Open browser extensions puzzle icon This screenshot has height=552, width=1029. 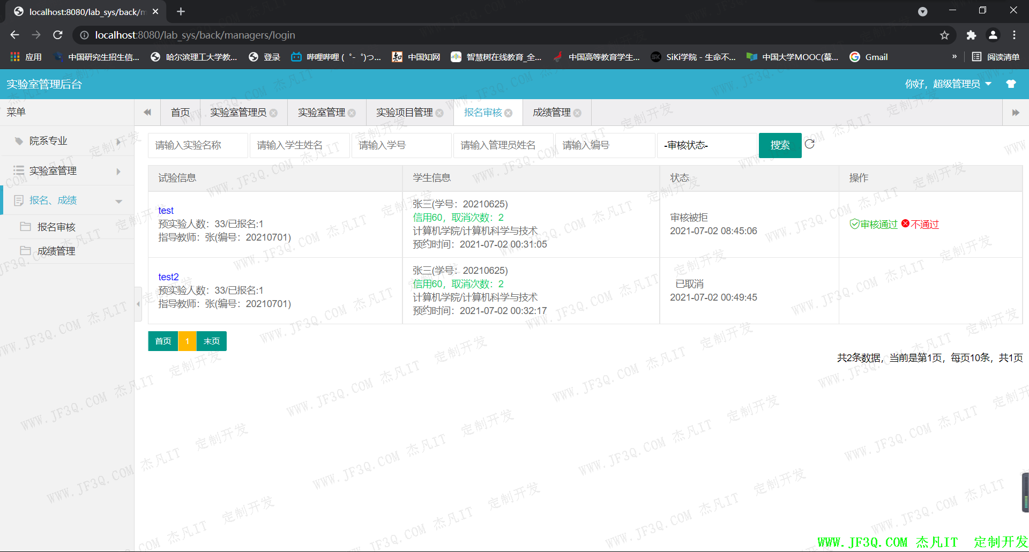[x=971, y=35]
